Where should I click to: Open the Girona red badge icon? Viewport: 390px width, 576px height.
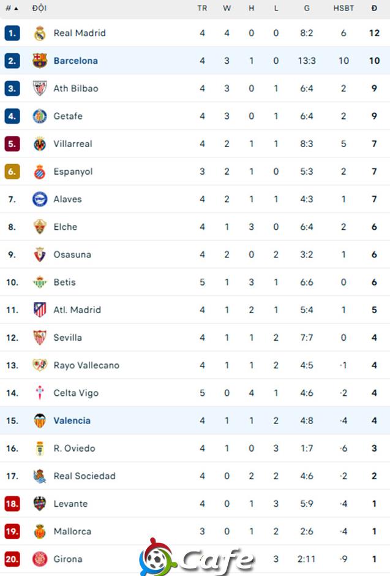click(40, 559)
